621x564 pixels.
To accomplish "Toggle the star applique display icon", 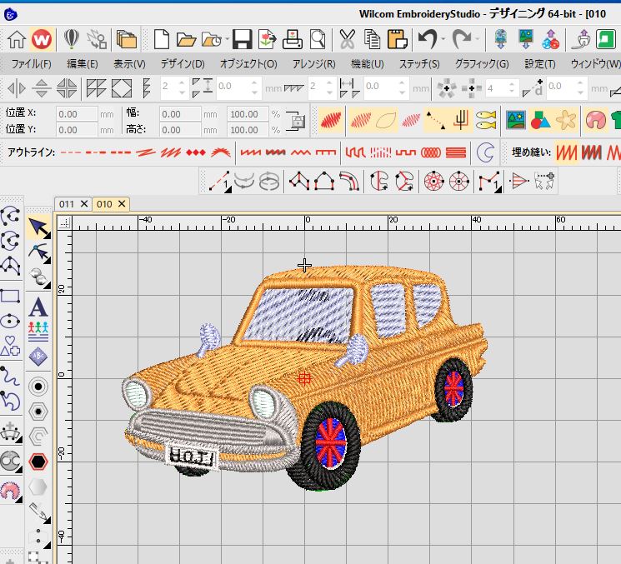I will tap(565, 120).
